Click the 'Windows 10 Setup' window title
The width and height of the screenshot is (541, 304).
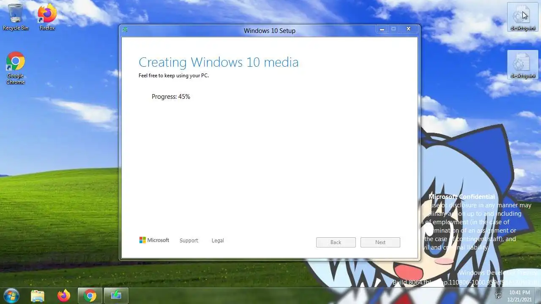[x=270, y=31]
